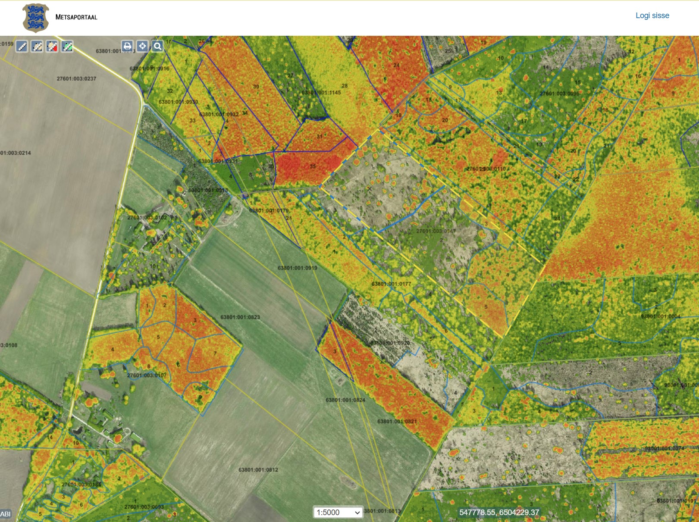The width and height of the screenshot is (699, 522).
Task: Select the line distance measuring tool
Action: pos(22,47)
